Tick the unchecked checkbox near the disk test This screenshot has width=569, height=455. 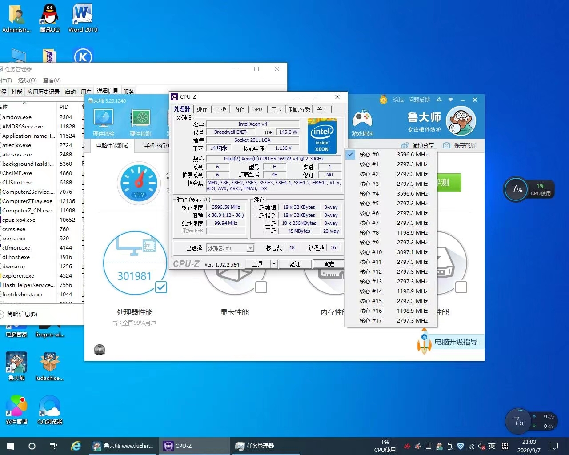461,287
